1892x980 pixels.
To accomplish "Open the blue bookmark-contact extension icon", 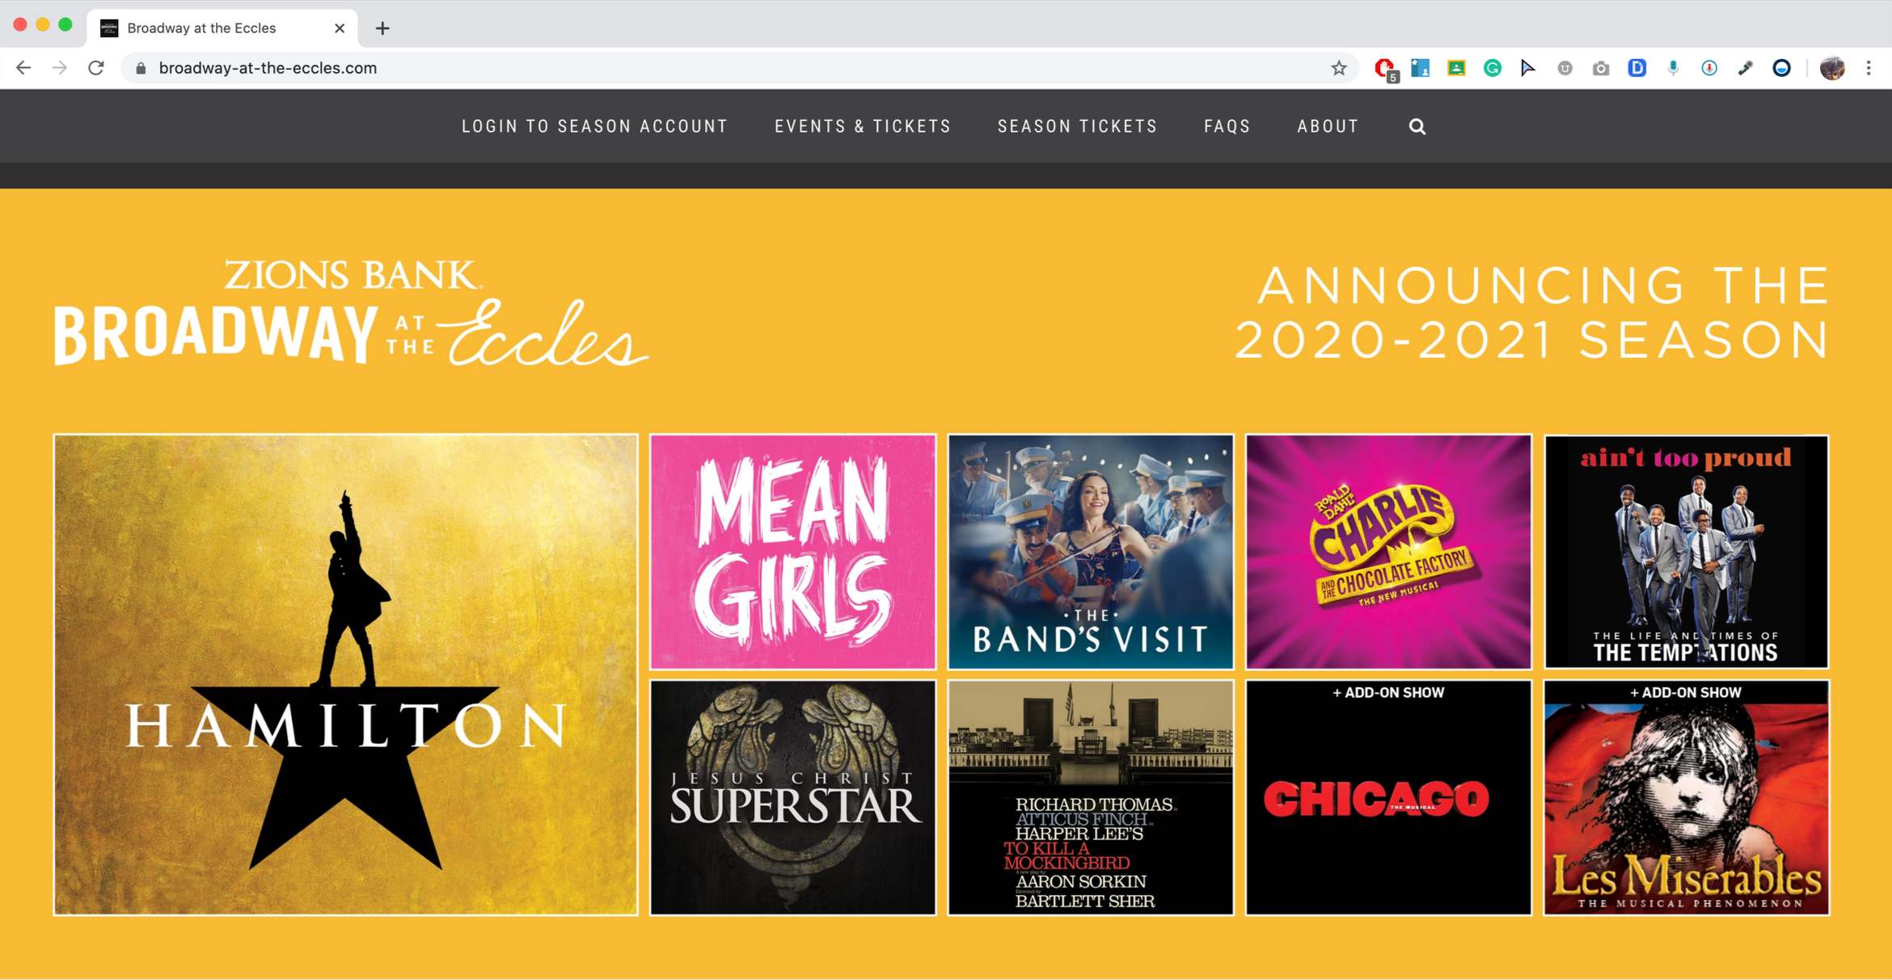I will point(1421,68).
